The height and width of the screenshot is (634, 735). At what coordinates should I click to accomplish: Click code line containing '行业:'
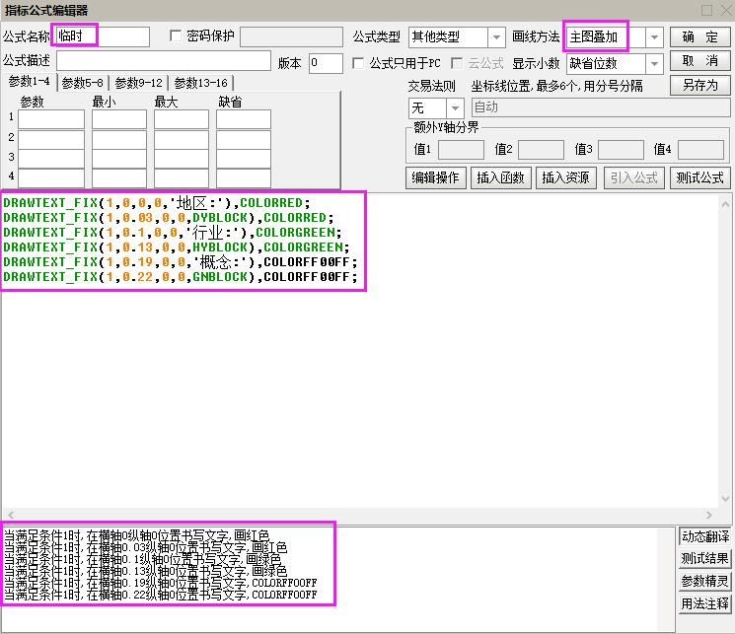click(172, 233)
